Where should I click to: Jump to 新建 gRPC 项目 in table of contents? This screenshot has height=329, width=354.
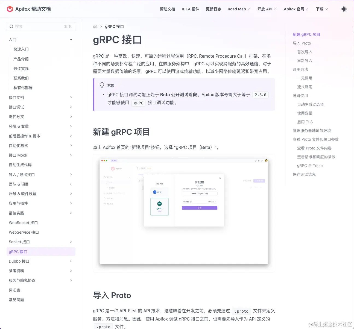(306, 34)
